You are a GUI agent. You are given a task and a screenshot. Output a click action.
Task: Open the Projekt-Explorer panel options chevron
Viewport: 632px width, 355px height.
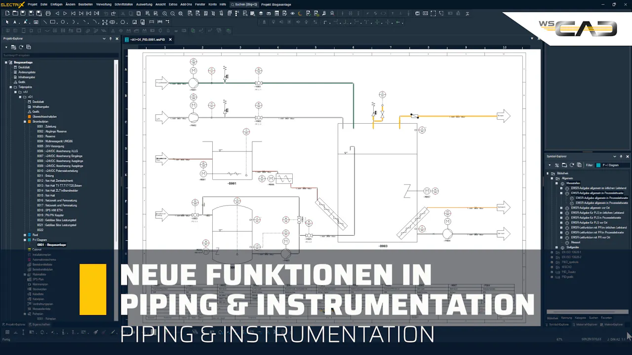pos(104,38)
